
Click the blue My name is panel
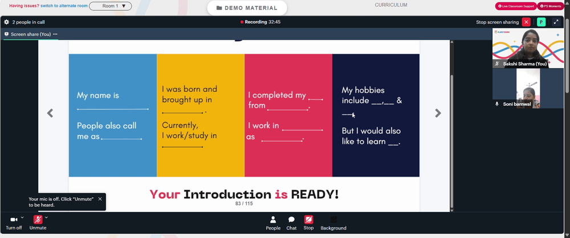113,115
